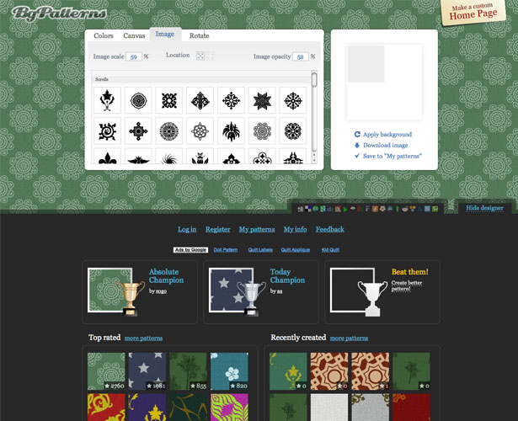Open more patterns next to Recently created
The image size is (518, 421).
point(349,338)
